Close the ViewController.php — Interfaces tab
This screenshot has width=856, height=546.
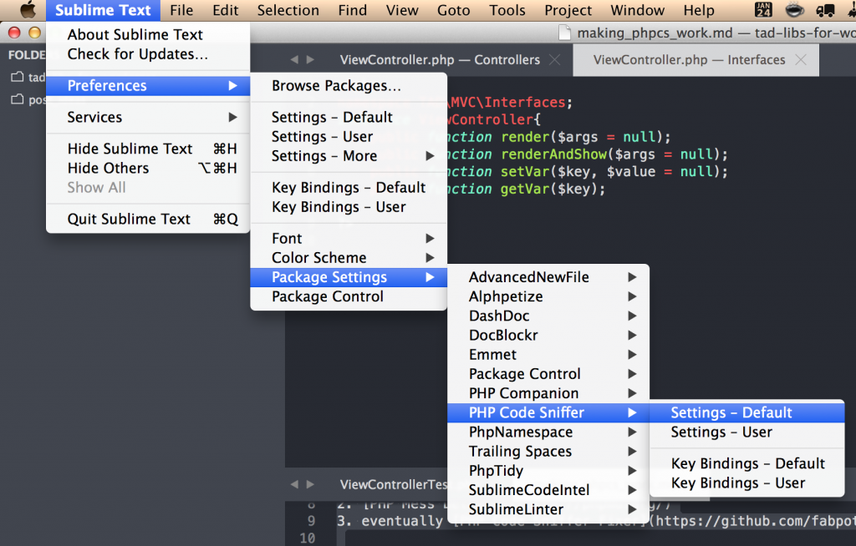coord(801,59)
